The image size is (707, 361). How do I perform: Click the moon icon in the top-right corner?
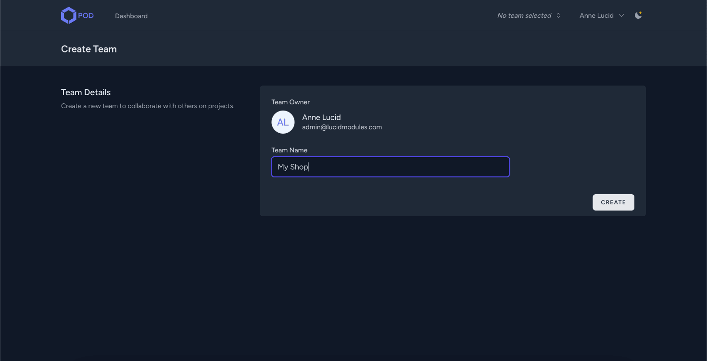click(x=638, y=15)
